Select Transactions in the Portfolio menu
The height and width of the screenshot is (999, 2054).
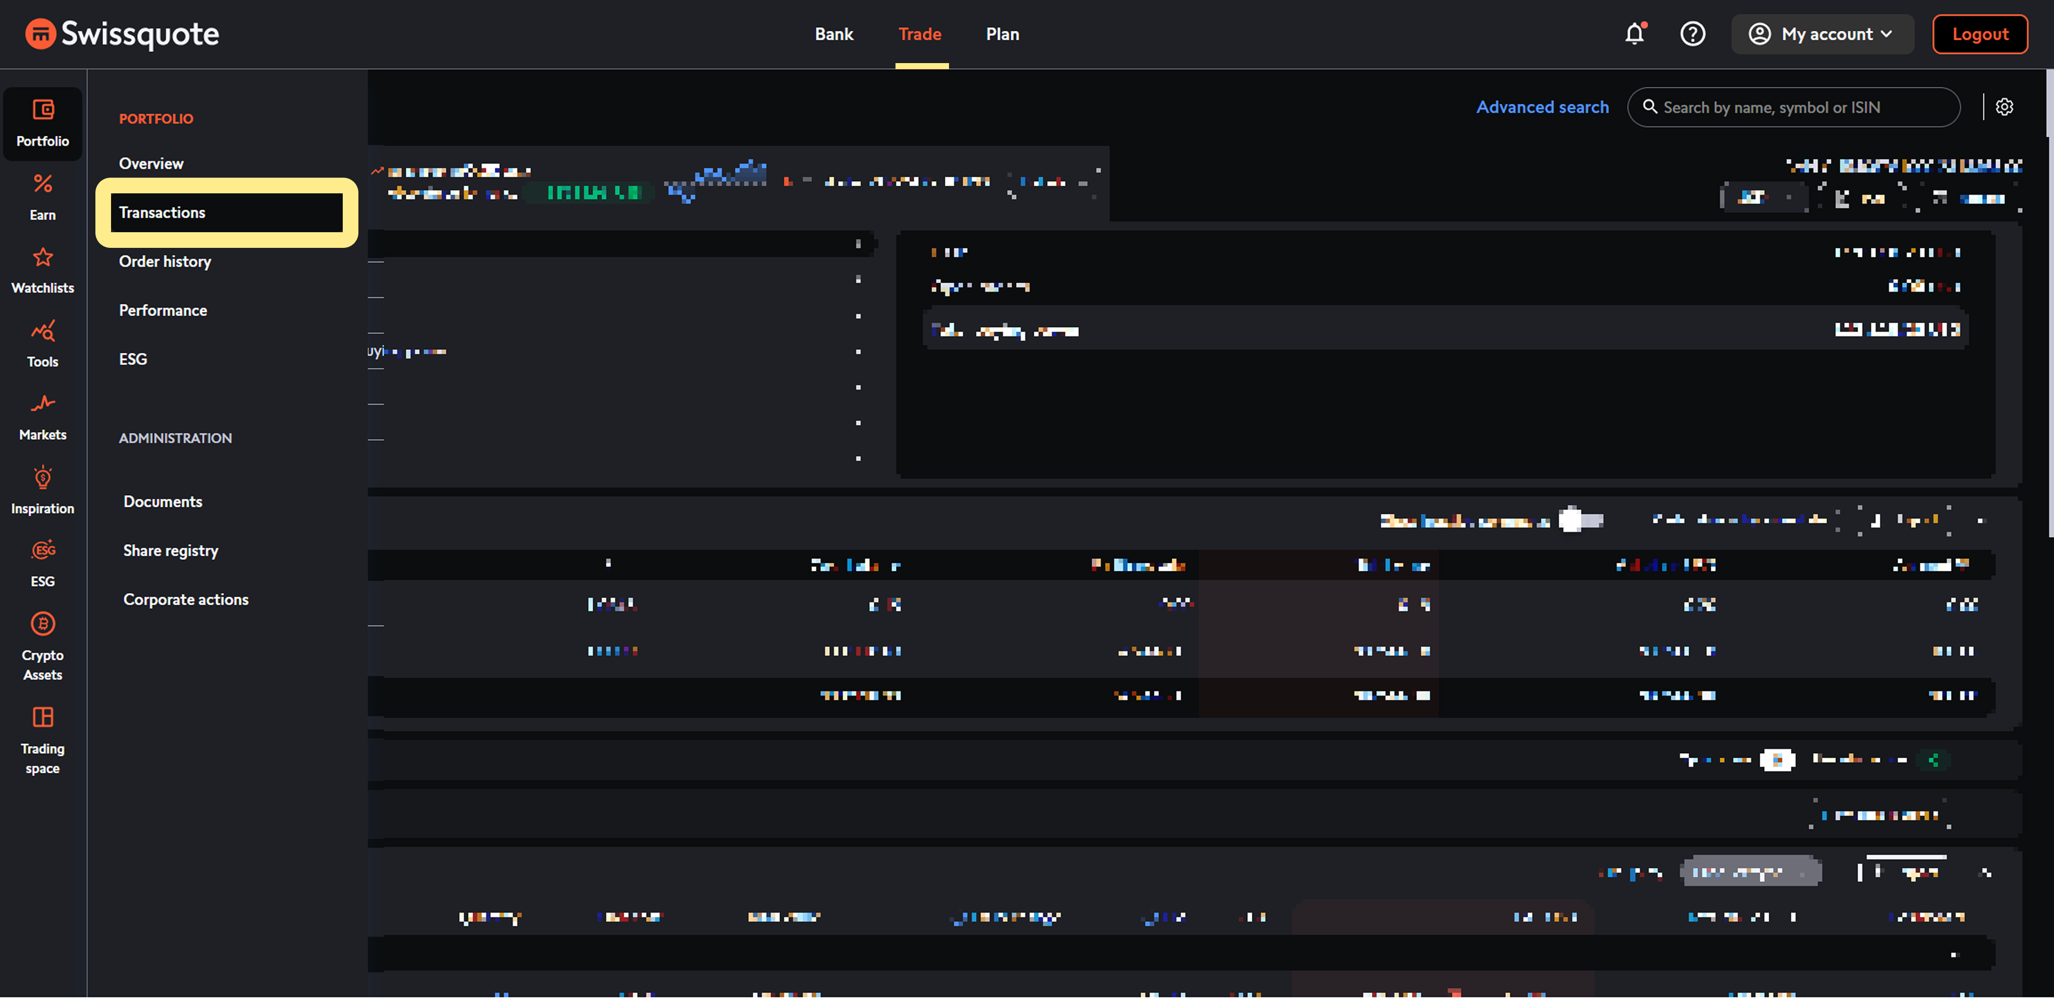click(227, 212)
